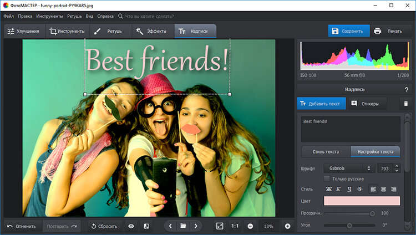Screen dimensions: 416x235
Task: Open the Правка menu
Action: click(x=25, y=16)
